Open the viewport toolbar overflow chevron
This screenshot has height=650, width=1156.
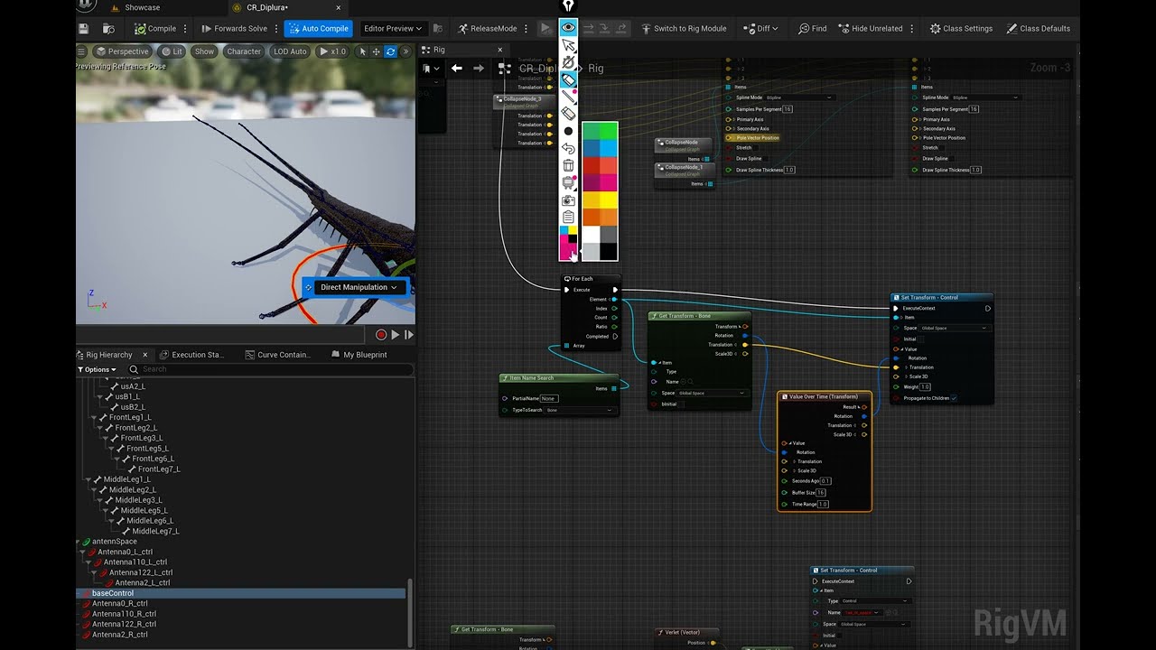point(406,51)
